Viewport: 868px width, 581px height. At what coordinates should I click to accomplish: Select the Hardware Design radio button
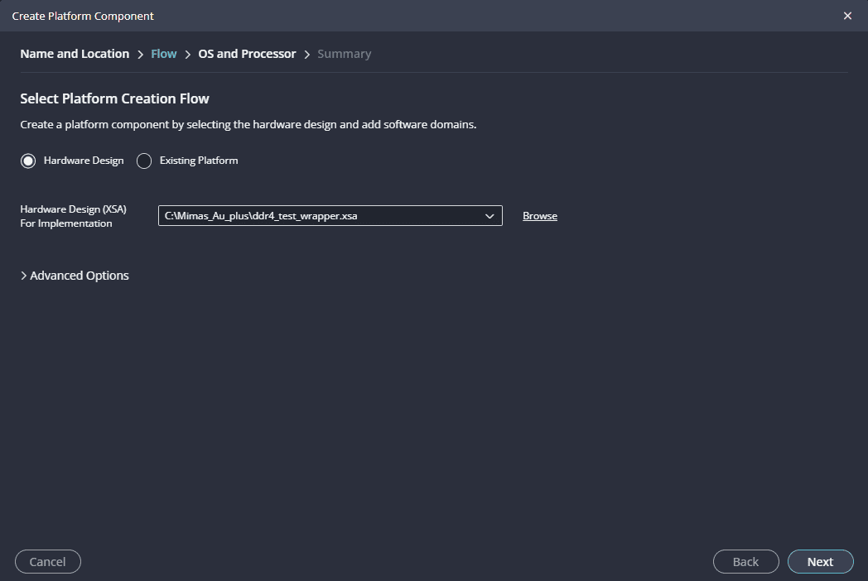click(28, 161)
